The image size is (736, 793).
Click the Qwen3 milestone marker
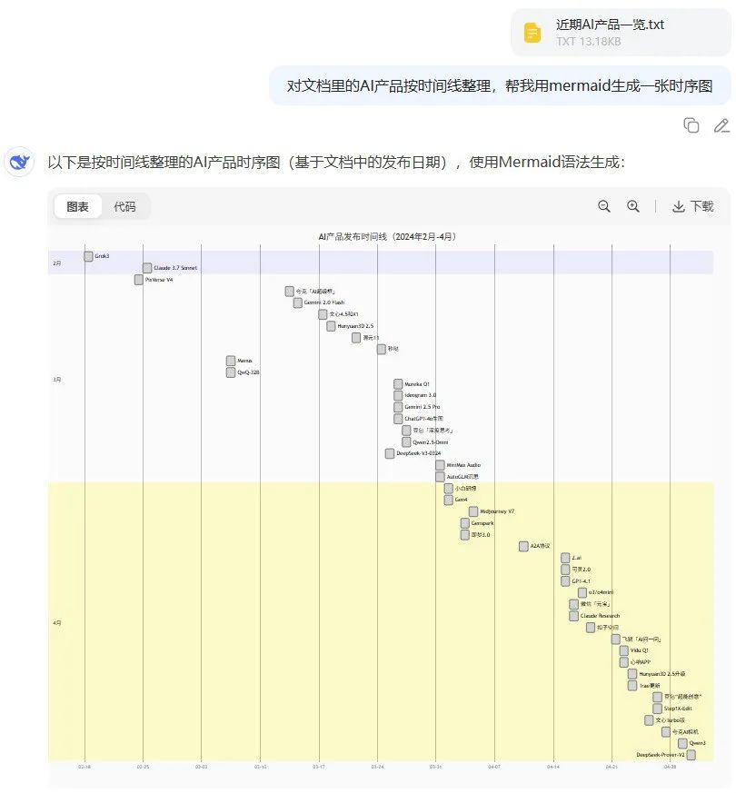click(682, 743)
